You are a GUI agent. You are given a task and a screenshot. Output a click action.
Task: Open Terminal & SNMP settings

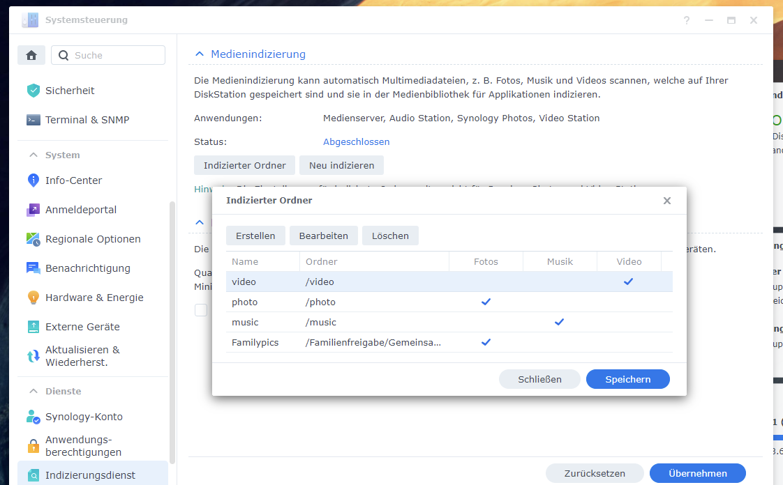pos(87,120)
